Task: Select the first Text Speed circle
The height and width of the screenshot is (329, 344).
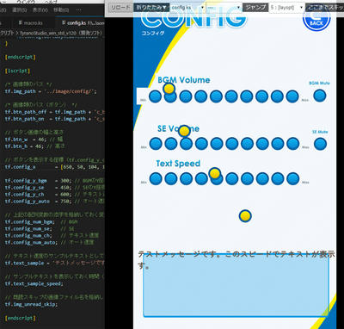Action: [x=156, y=178]
